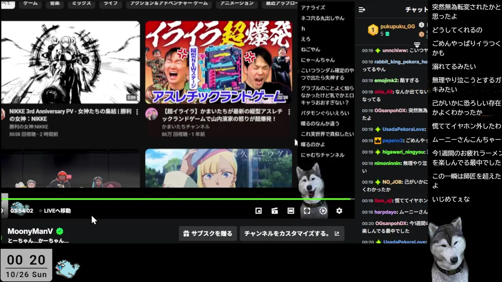This screenshot has height=282, width=502.
Task: Collapse the chat panel with the arrow icon
Action: pos(362,10)
